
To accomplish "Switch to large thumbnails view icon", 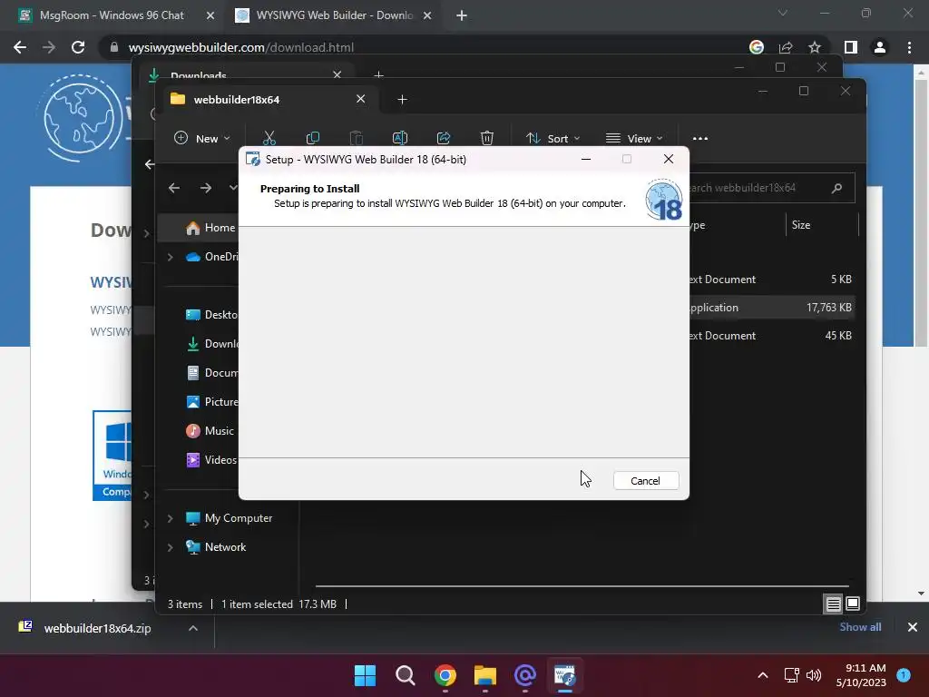I will pos(853,604).
